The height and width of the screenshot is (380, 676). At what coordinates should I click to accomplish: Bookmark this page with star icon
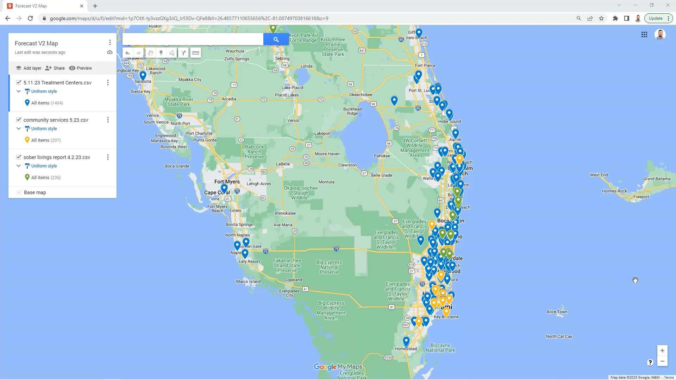click(601, 18)
